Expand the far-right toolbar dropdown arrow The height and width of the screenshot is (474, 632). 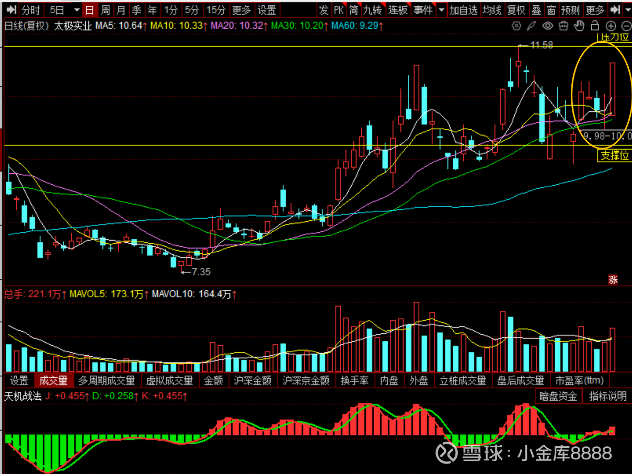tap(627, 10)
